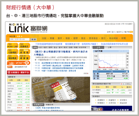Click the 加入投資組合 add icon
The height and width of the screenshot is (116, 139).
[x=126, y=84]
